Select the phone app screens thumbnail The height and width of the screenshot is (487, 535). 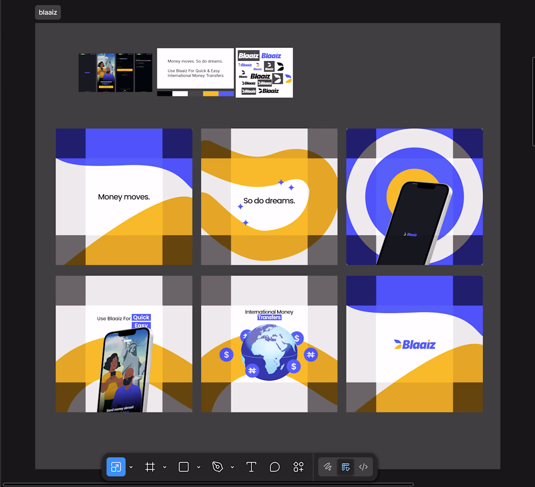115,72
